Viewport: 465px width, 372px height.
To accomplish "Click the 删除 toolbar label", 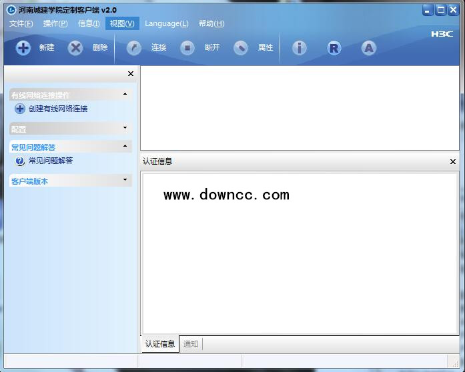I will click(x=100, y=47).
